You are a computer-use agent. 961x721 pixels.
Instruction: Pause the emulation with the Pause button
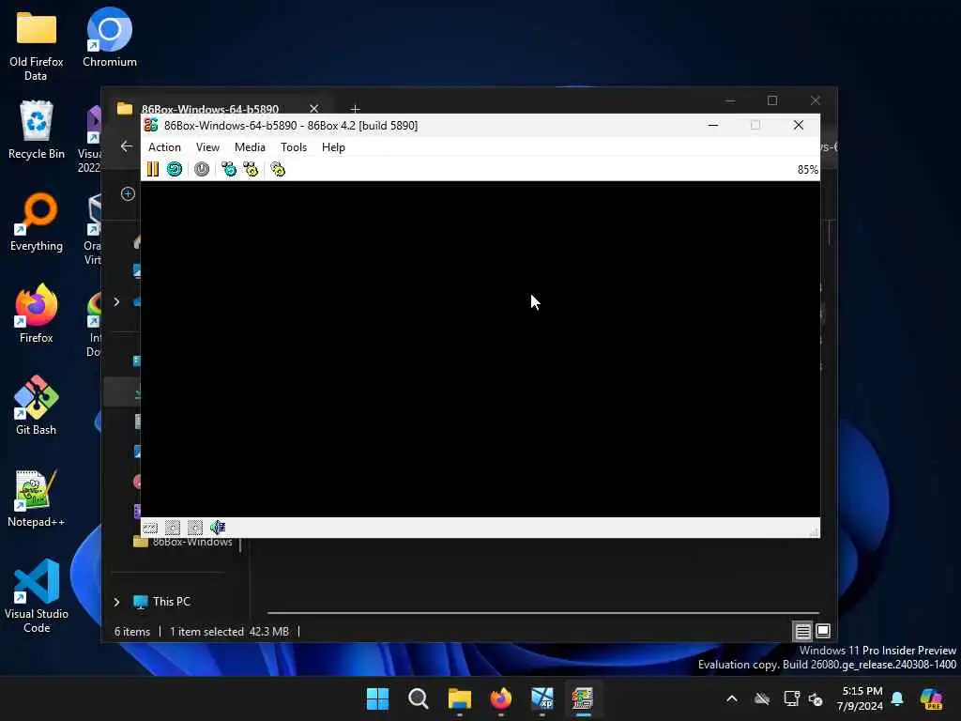click(153, 169)
